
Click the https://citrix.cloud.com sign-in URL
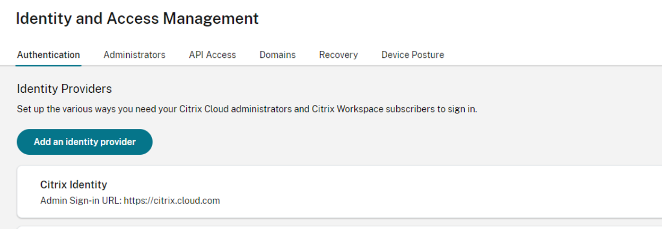172,201
